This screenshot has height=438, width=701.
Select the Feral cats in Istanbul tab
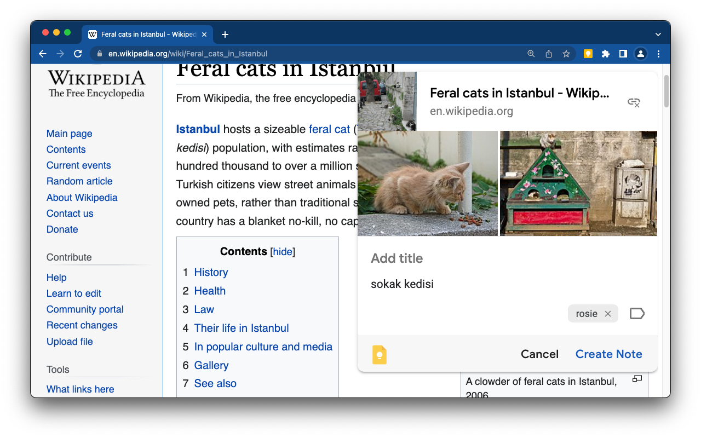point(145,34)
